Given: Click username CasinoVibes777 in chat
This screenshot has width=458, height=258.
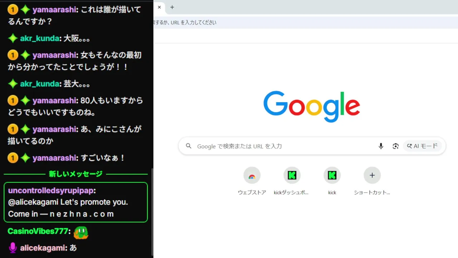Looking at the screenshot, I should click(38, 231).
